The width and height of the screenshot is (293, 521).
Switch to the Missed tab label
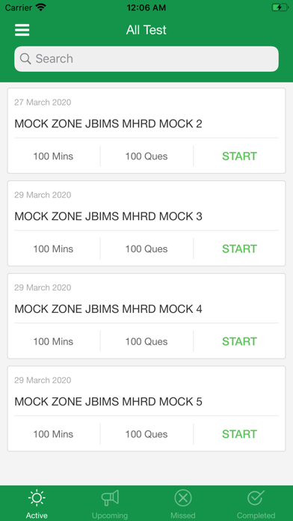(x=183, y=516)
